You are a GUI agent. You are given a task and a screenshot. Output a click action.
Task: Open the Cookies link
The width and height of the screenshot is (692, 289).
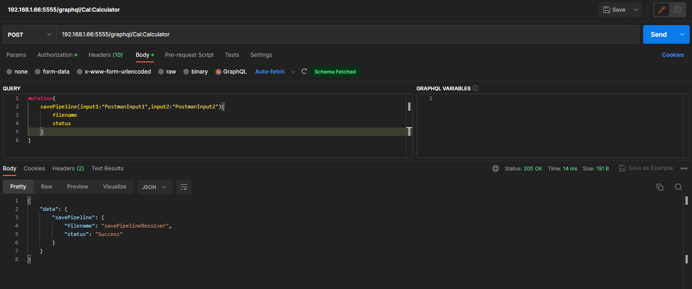tap(672, 55)
